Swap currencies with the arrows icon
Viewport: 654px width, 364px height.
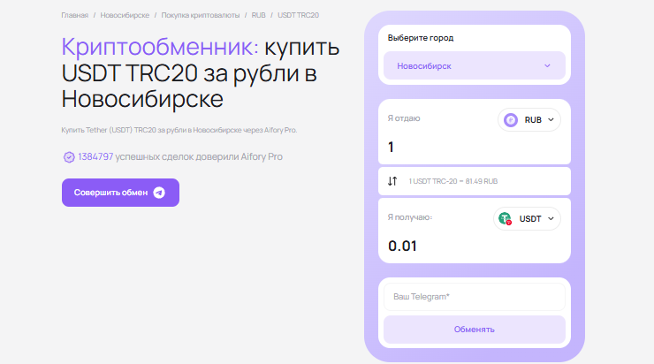click(392, 181)
